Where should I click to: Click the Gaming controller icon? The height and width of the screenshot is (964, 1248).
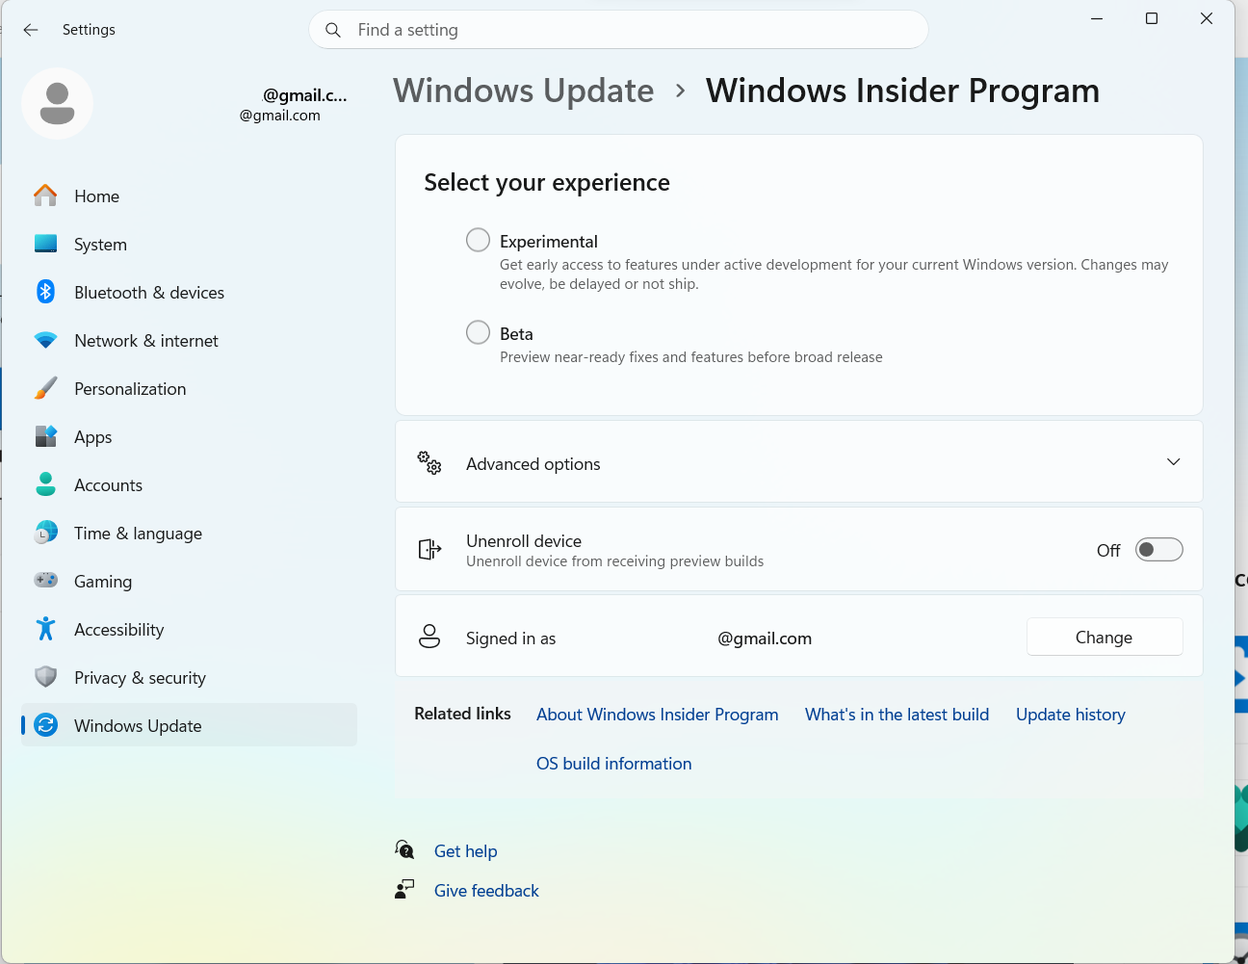pos(45,581)
